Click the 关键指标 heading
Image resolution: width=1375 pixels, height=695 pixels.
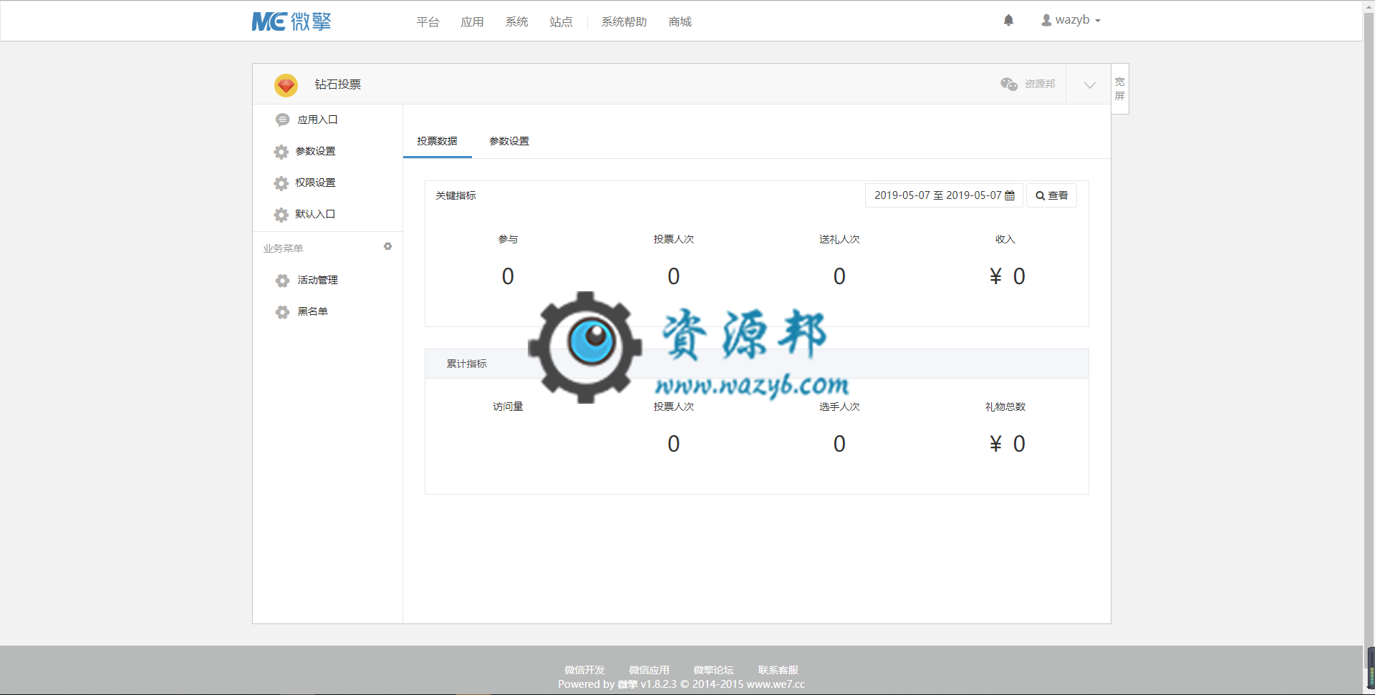[455, 195]
